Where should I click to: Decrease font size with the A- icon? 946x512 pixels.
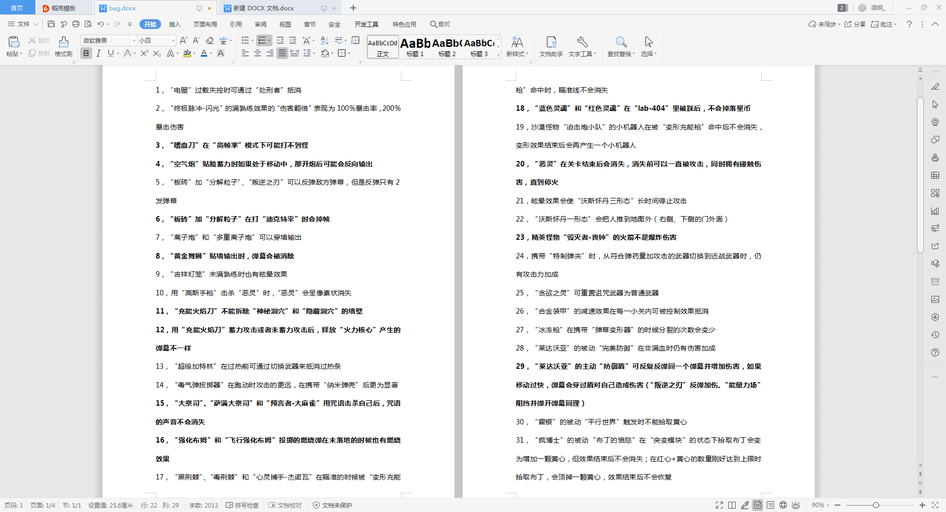[x=196, y=40]
